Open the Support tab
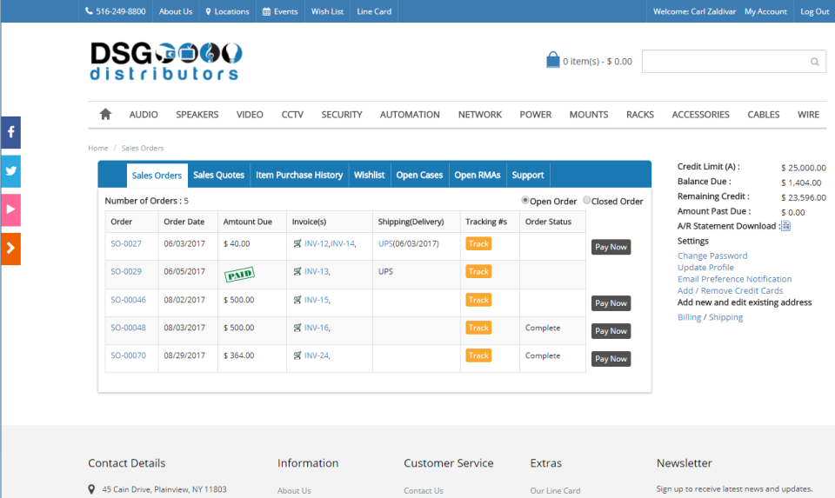This screenshot has width=835, height=498. [528, 175]
